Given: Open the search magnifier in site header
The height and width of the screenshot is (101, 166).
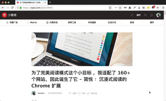Looking at the screenshot, I should 145,15.
